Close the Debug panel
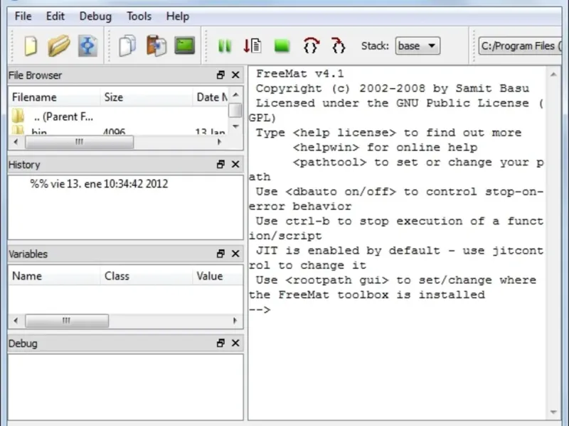This screenshot has height=426, width=569. [235, 343]
